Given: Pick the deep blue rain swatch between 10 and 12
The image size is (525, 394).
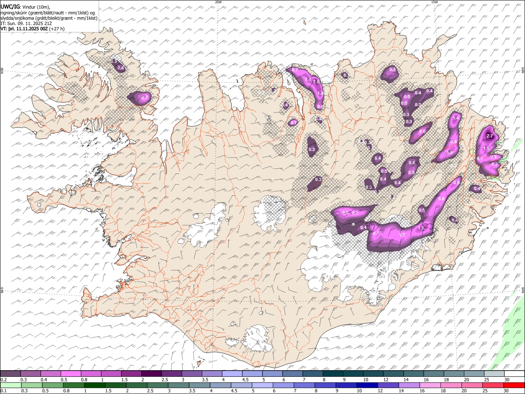Looking at the screenshot, I should click(x=367, y=385).
